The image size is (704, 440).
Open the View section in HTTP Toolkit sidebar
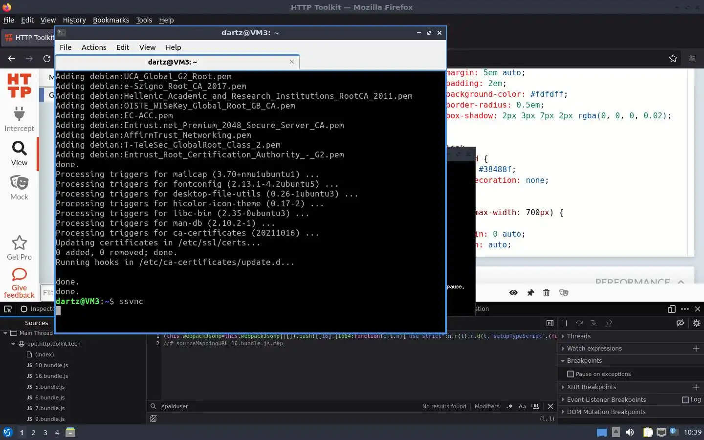pyautogui.click(x=19, y=154)
